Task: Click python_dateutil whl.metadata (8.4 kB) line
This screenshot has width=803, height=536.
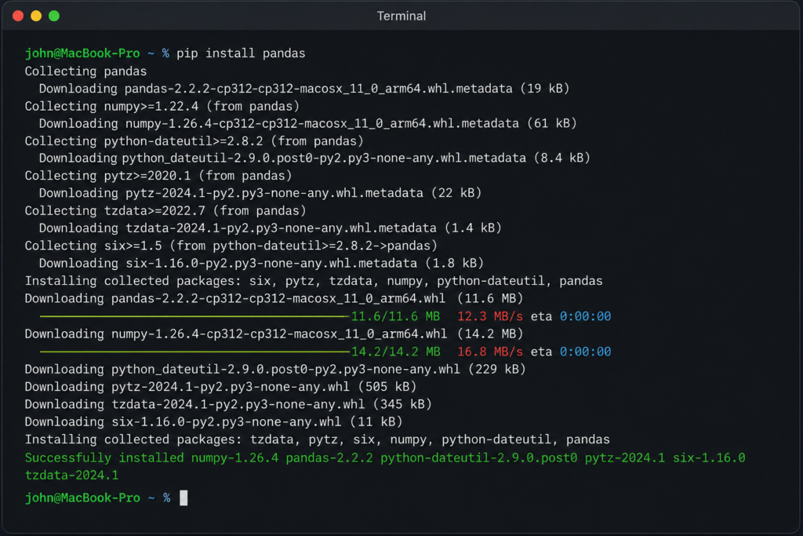Action: (314, 158)
